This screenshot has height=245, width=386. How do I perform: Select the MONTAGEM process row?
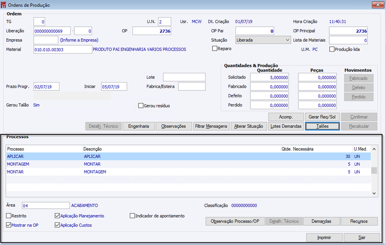(139, 164)
